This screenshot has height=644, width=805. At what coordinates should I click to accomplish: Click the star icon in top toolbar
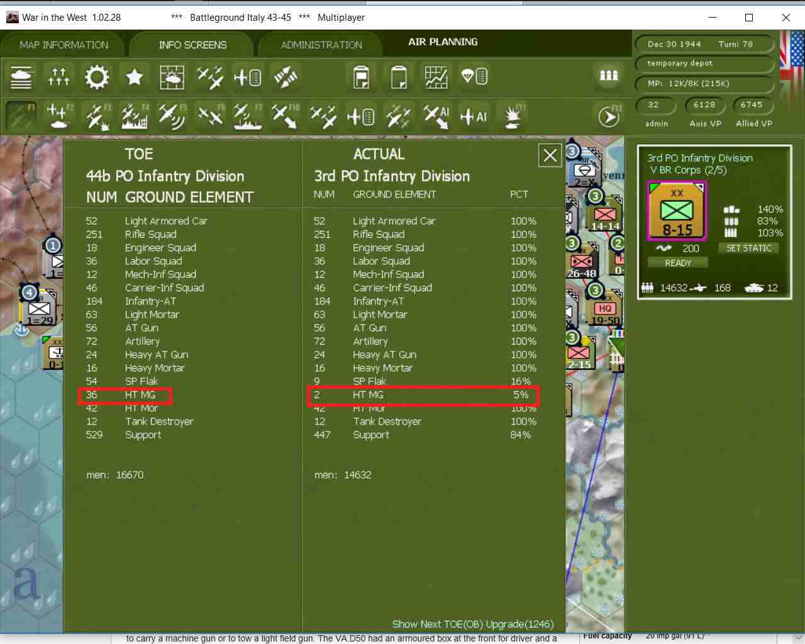135,77
